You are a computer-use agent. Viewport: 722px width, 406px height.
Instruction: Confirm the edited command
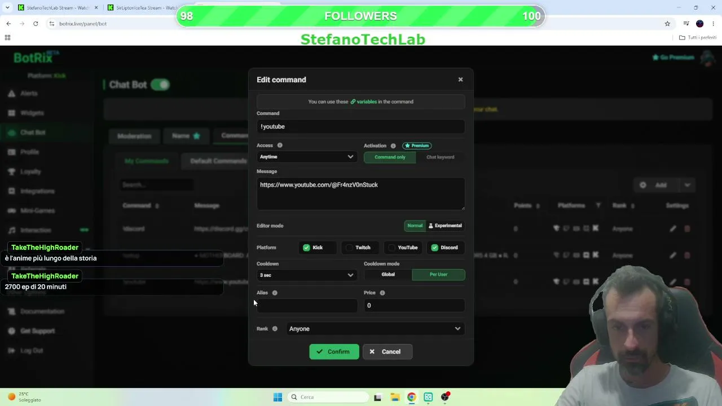coord(334,352)
